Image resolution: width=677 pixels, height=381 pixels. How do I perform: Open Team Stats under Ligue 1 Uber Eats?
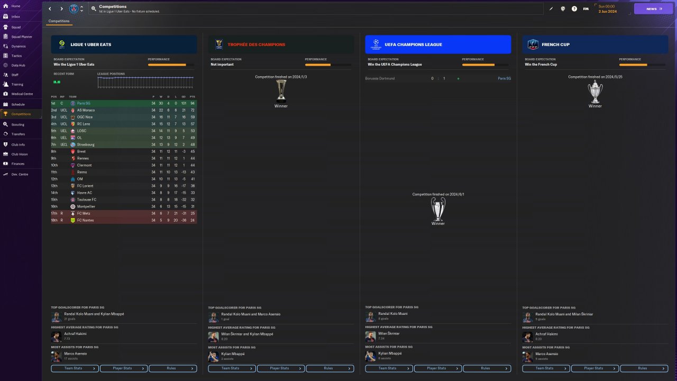(x=75, y=368)
